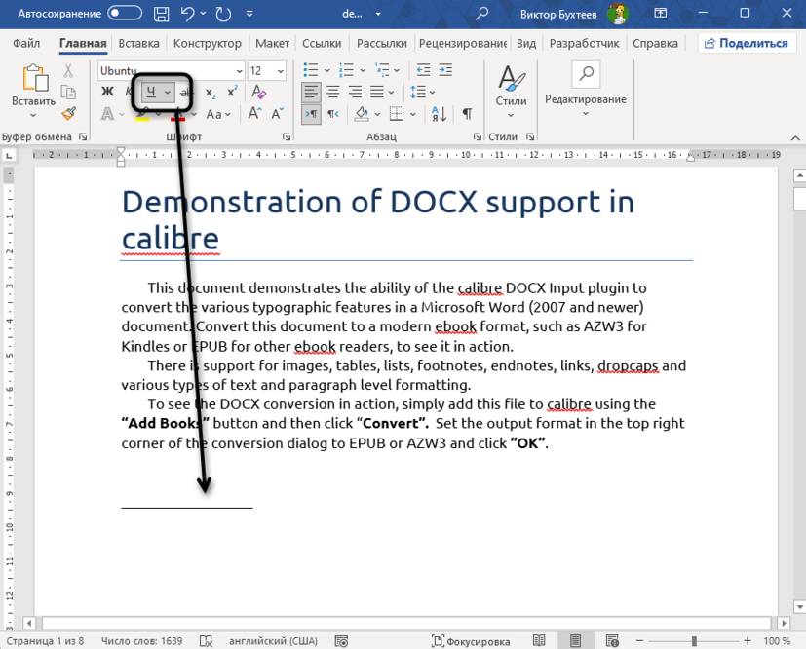Apply bold formatting with Ж button
Viewport: 806px width, 649px height.
tap(108, 92)
